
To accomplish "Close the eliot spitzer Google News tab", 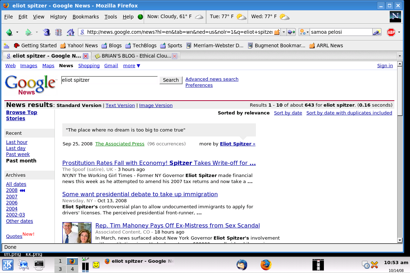I will coord(85,56).
